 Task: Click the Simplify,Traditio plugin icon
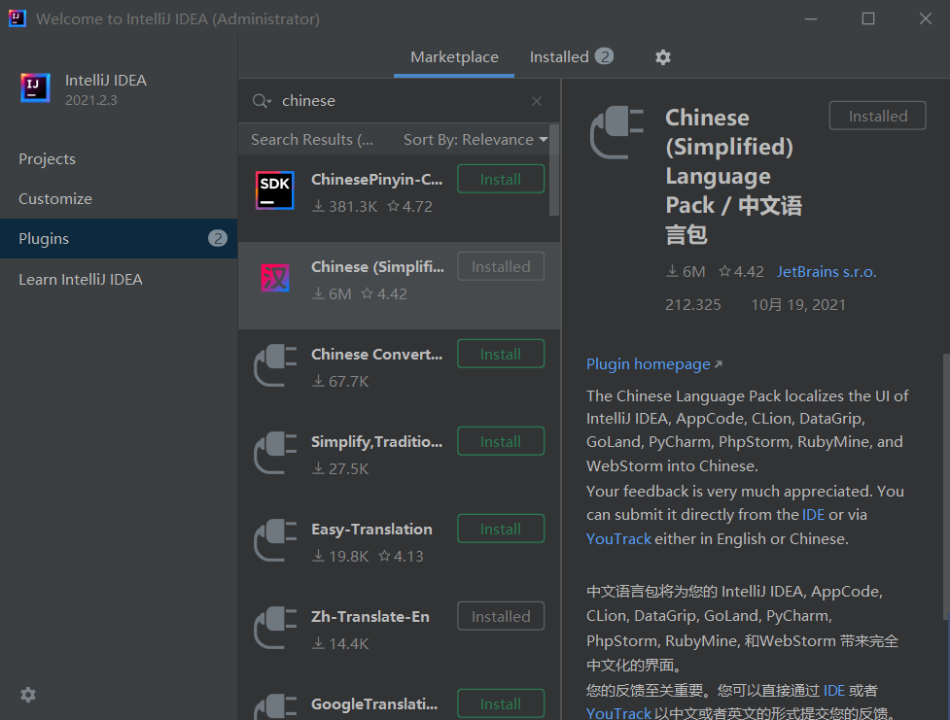tap(275, 453)
